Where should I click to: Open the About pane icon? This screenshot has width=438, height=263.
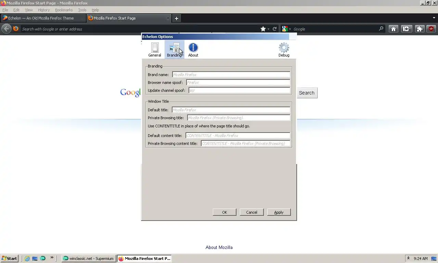point(193,50)
